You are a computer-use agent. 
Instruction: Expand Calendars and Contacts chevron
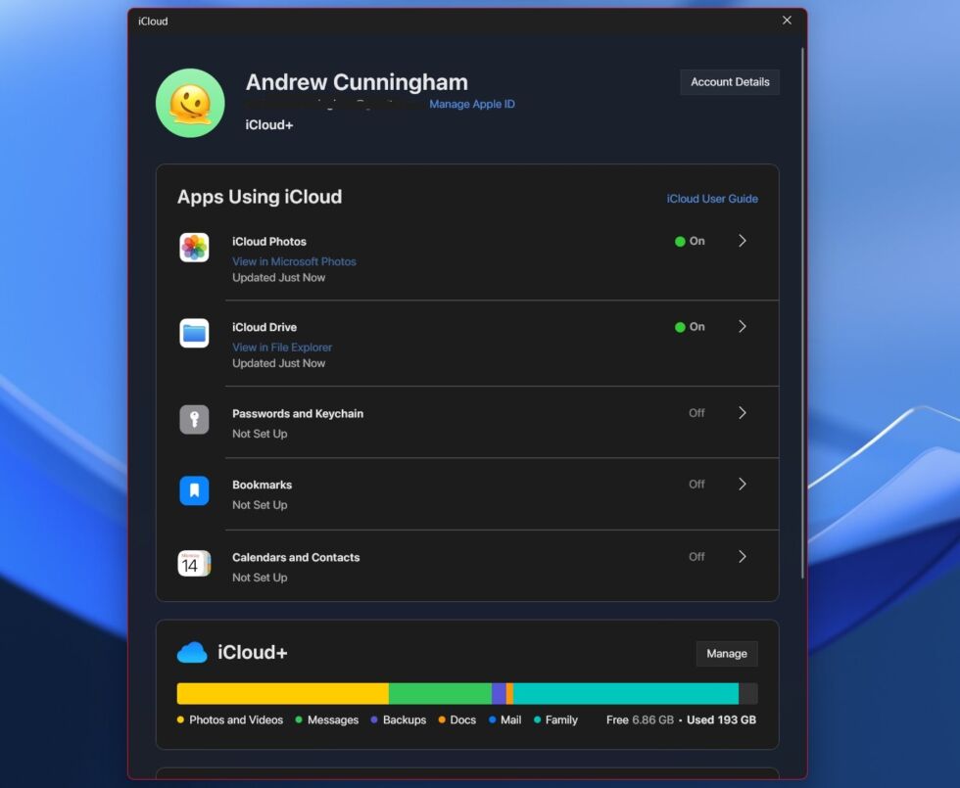(743, 557)
